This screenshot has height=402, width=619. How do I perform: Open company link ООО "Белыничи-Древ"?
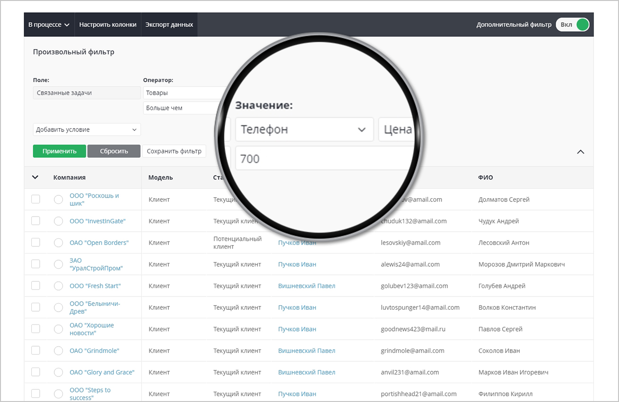(x=95, y=307)
